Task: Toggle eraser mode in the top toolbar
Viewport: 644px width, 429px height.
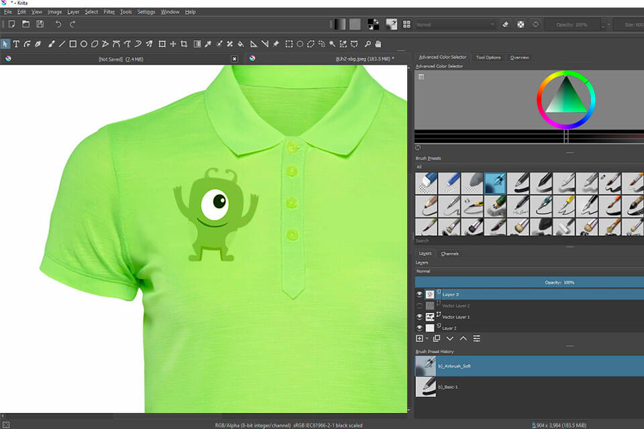Action: tap(506, 24)
